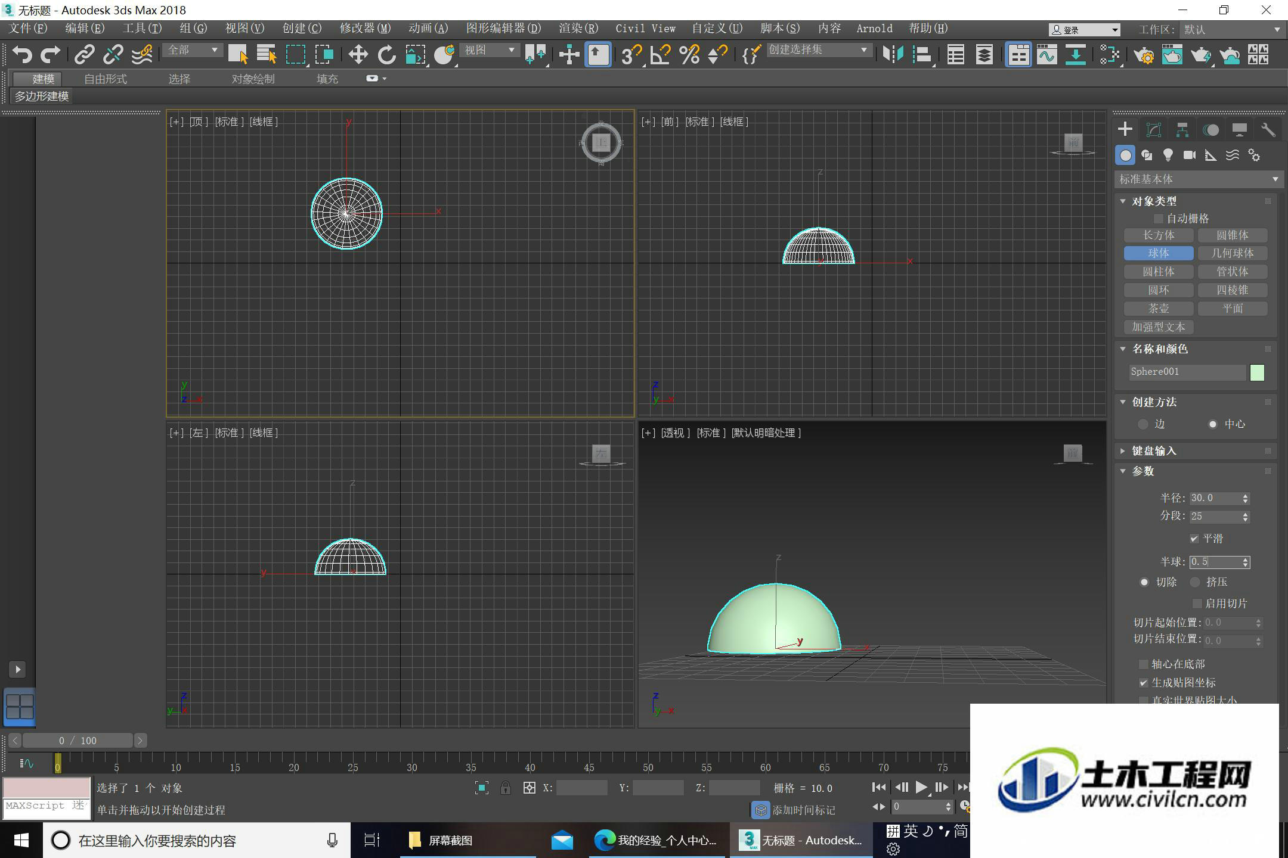Open the 编辑(E) menu
The height and width of the screenshot is (858, 1288).
(x=85, y=28)
